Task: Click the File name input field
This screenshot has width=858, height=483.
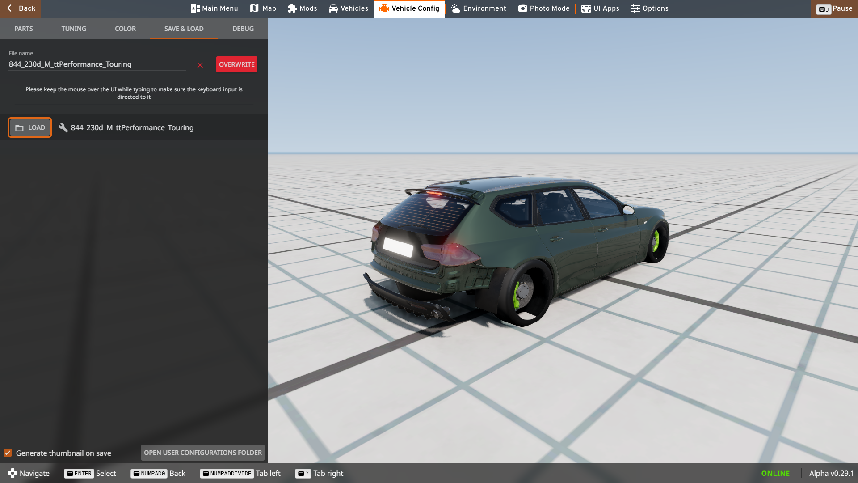Action: pos(97,64)
